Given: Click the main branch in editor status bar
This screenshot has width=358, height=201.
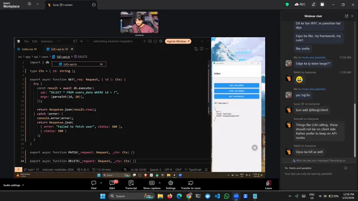Looking at the screenshot, I should (29, 170).
